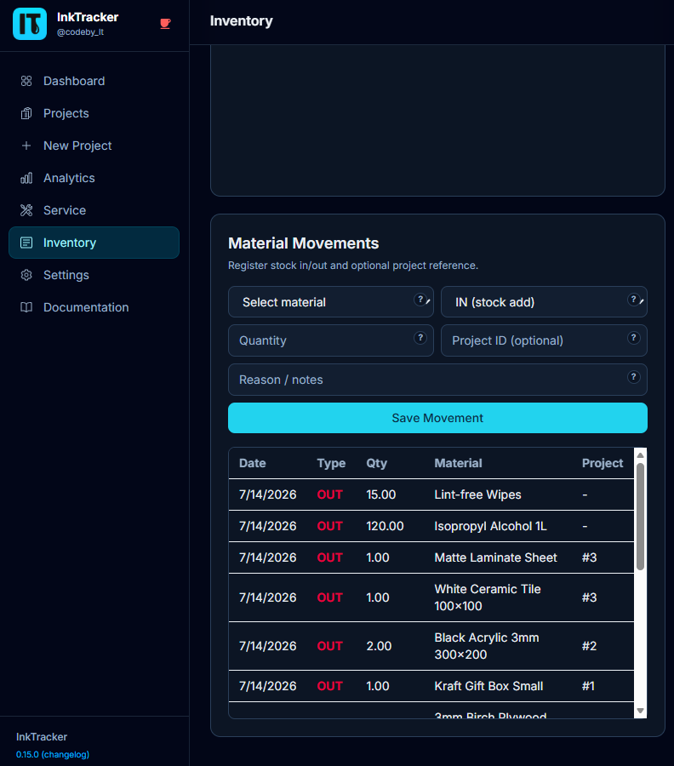The height and width of the screenshot is (766, 674).
Task: Select the Matte Laminate Sheet cell
Action: tap(496, 557)
